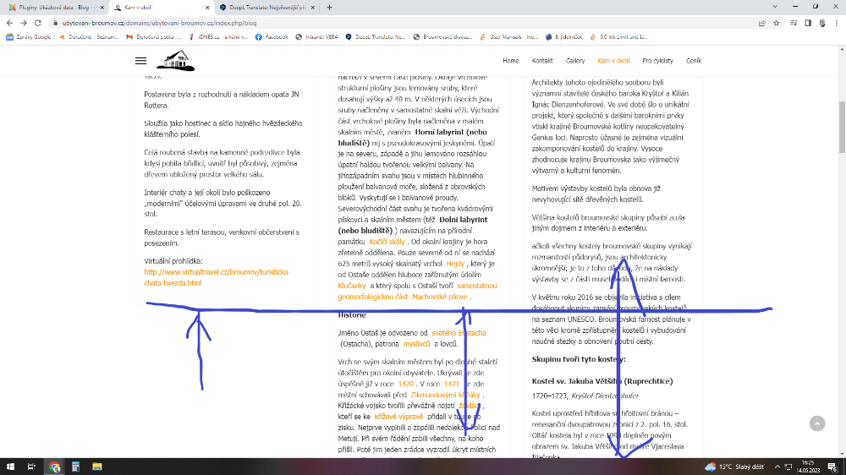The image size is (846, 475).
Task: Click the scroll-to-top round arrow button
Action: (816, 423)
